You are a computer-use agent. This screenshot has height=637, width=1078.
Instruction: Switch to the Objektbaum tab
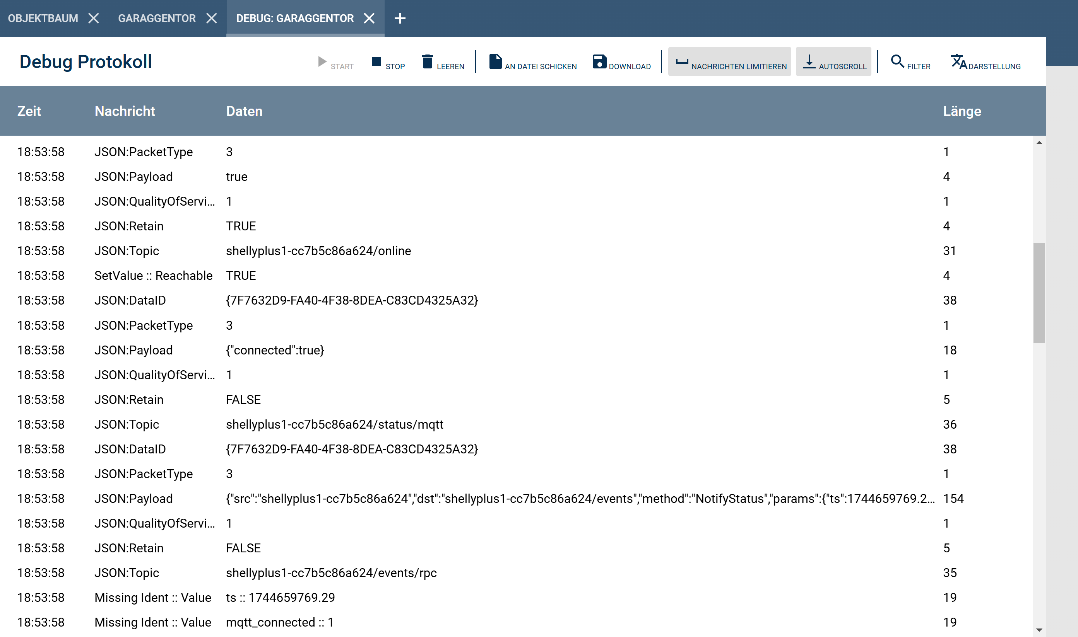[43, 18]
